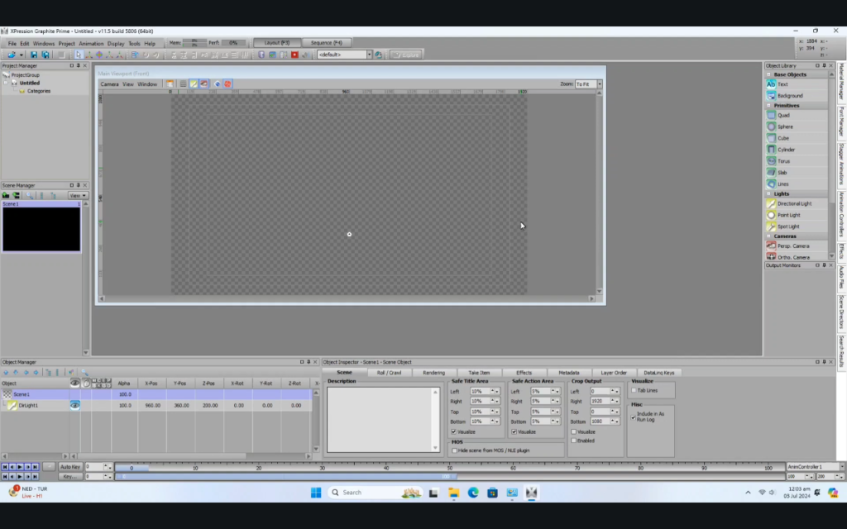Select the Lines primitive
Viewport: 847px width, 529px height.
pos(797,184)
